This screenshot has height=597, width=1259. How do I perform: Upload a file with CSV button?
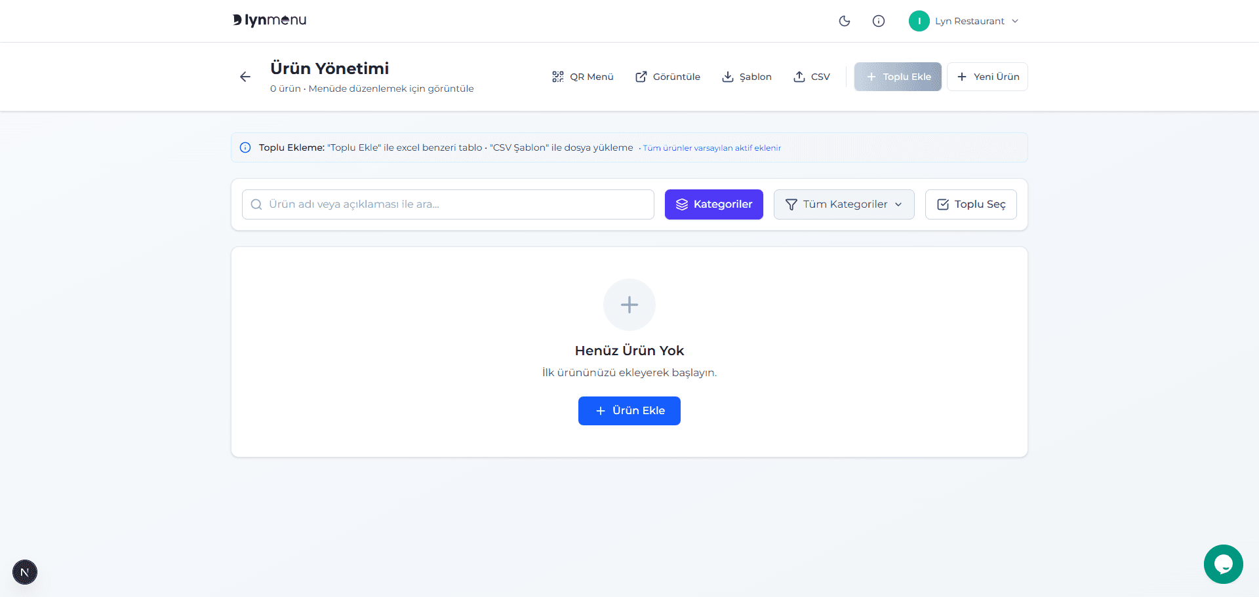pos(812,77)
